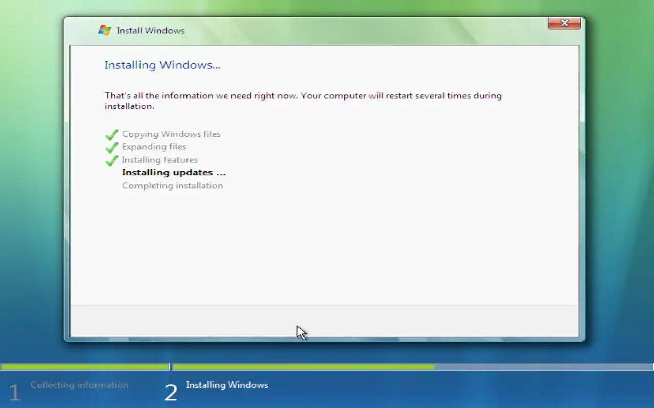Click the "Completing installation" step text
The image size is (654, 408).
172,185
